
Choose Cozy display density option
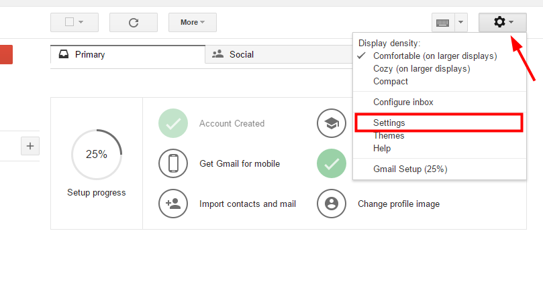422,69
